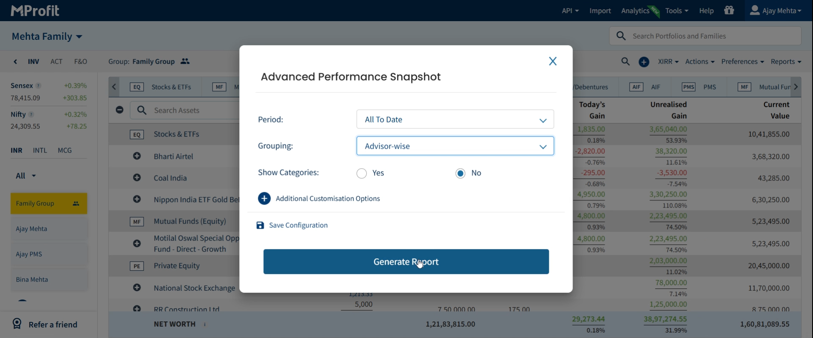The width and height of the screenshot is (813, 338).
Task: Click the Refer a friend link
Action: click(x=53, y=325)
